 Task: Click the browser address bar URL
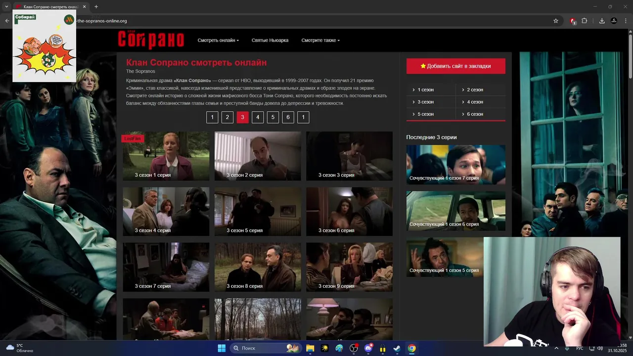point(102,21)
